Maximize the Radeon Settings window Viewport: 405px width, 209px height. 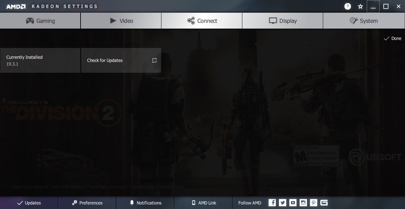pyautogui.click(x=386, y=6)
